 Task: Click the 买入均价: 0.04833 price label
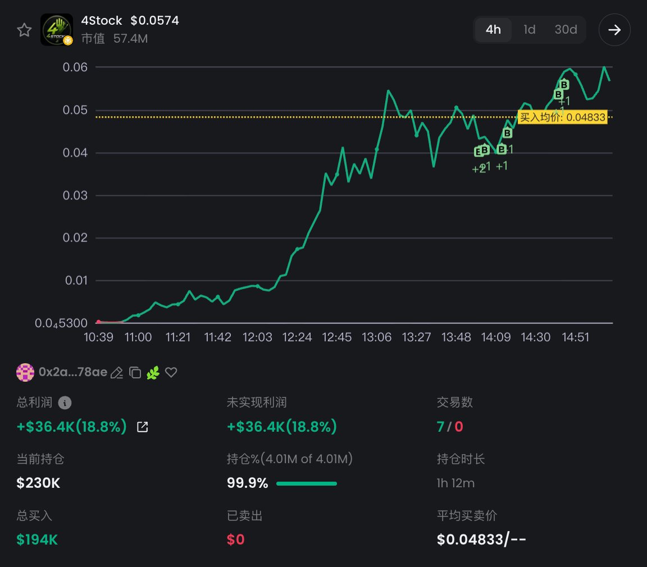tap(562, 117)
